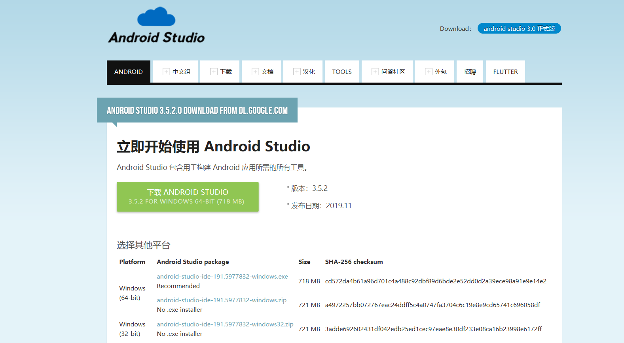Open the ANDROID menu tab
This screenshot has height=343, width=624.
129,72
